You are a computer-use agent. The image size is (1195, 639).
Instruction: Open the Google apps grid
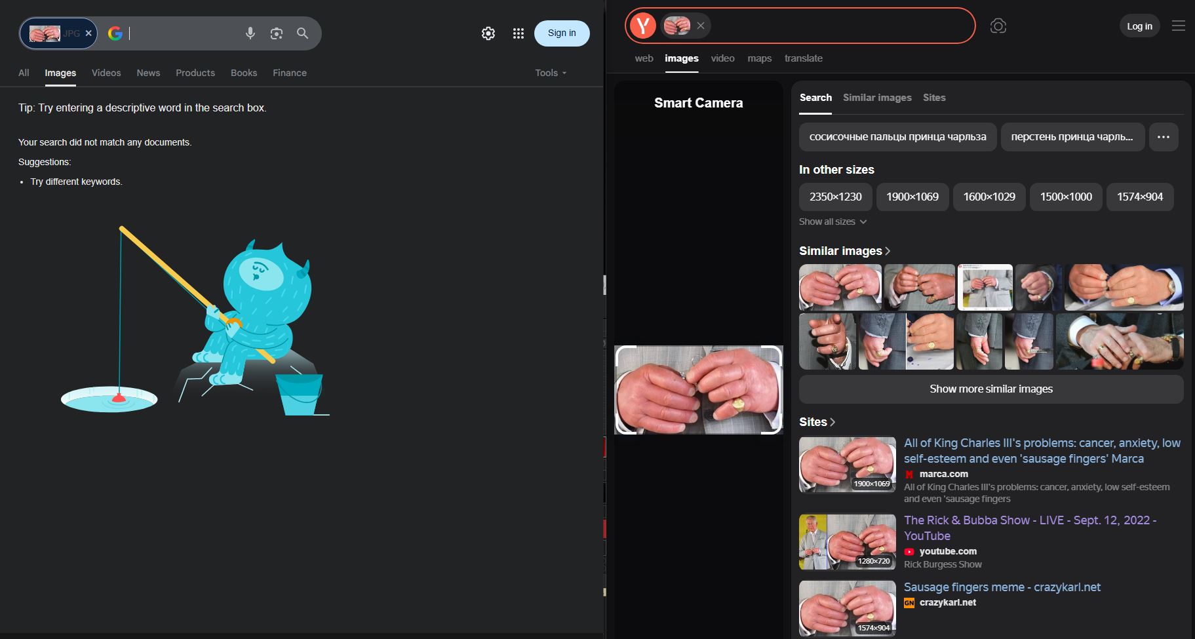519,33
